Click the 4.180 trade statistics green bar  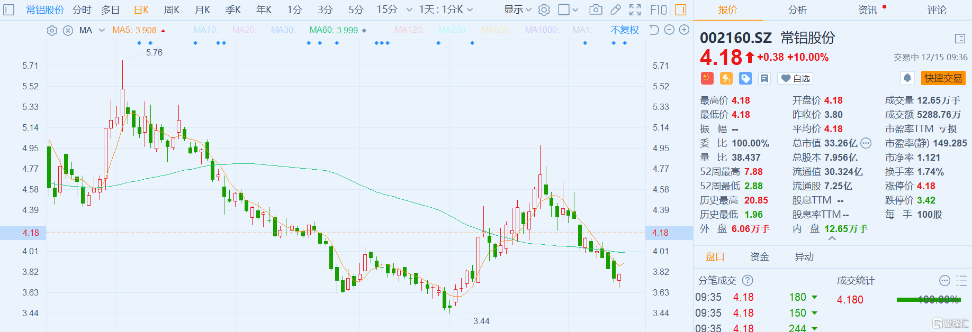[928, 300]
